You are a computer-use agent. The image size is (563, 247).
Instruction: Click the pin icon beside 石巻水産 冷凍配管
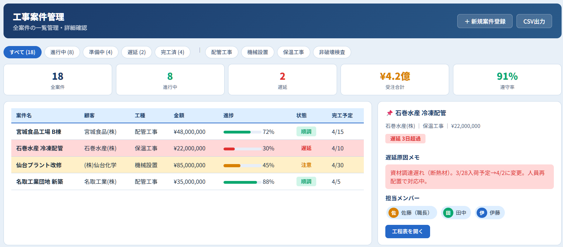[x=389, y=113]
